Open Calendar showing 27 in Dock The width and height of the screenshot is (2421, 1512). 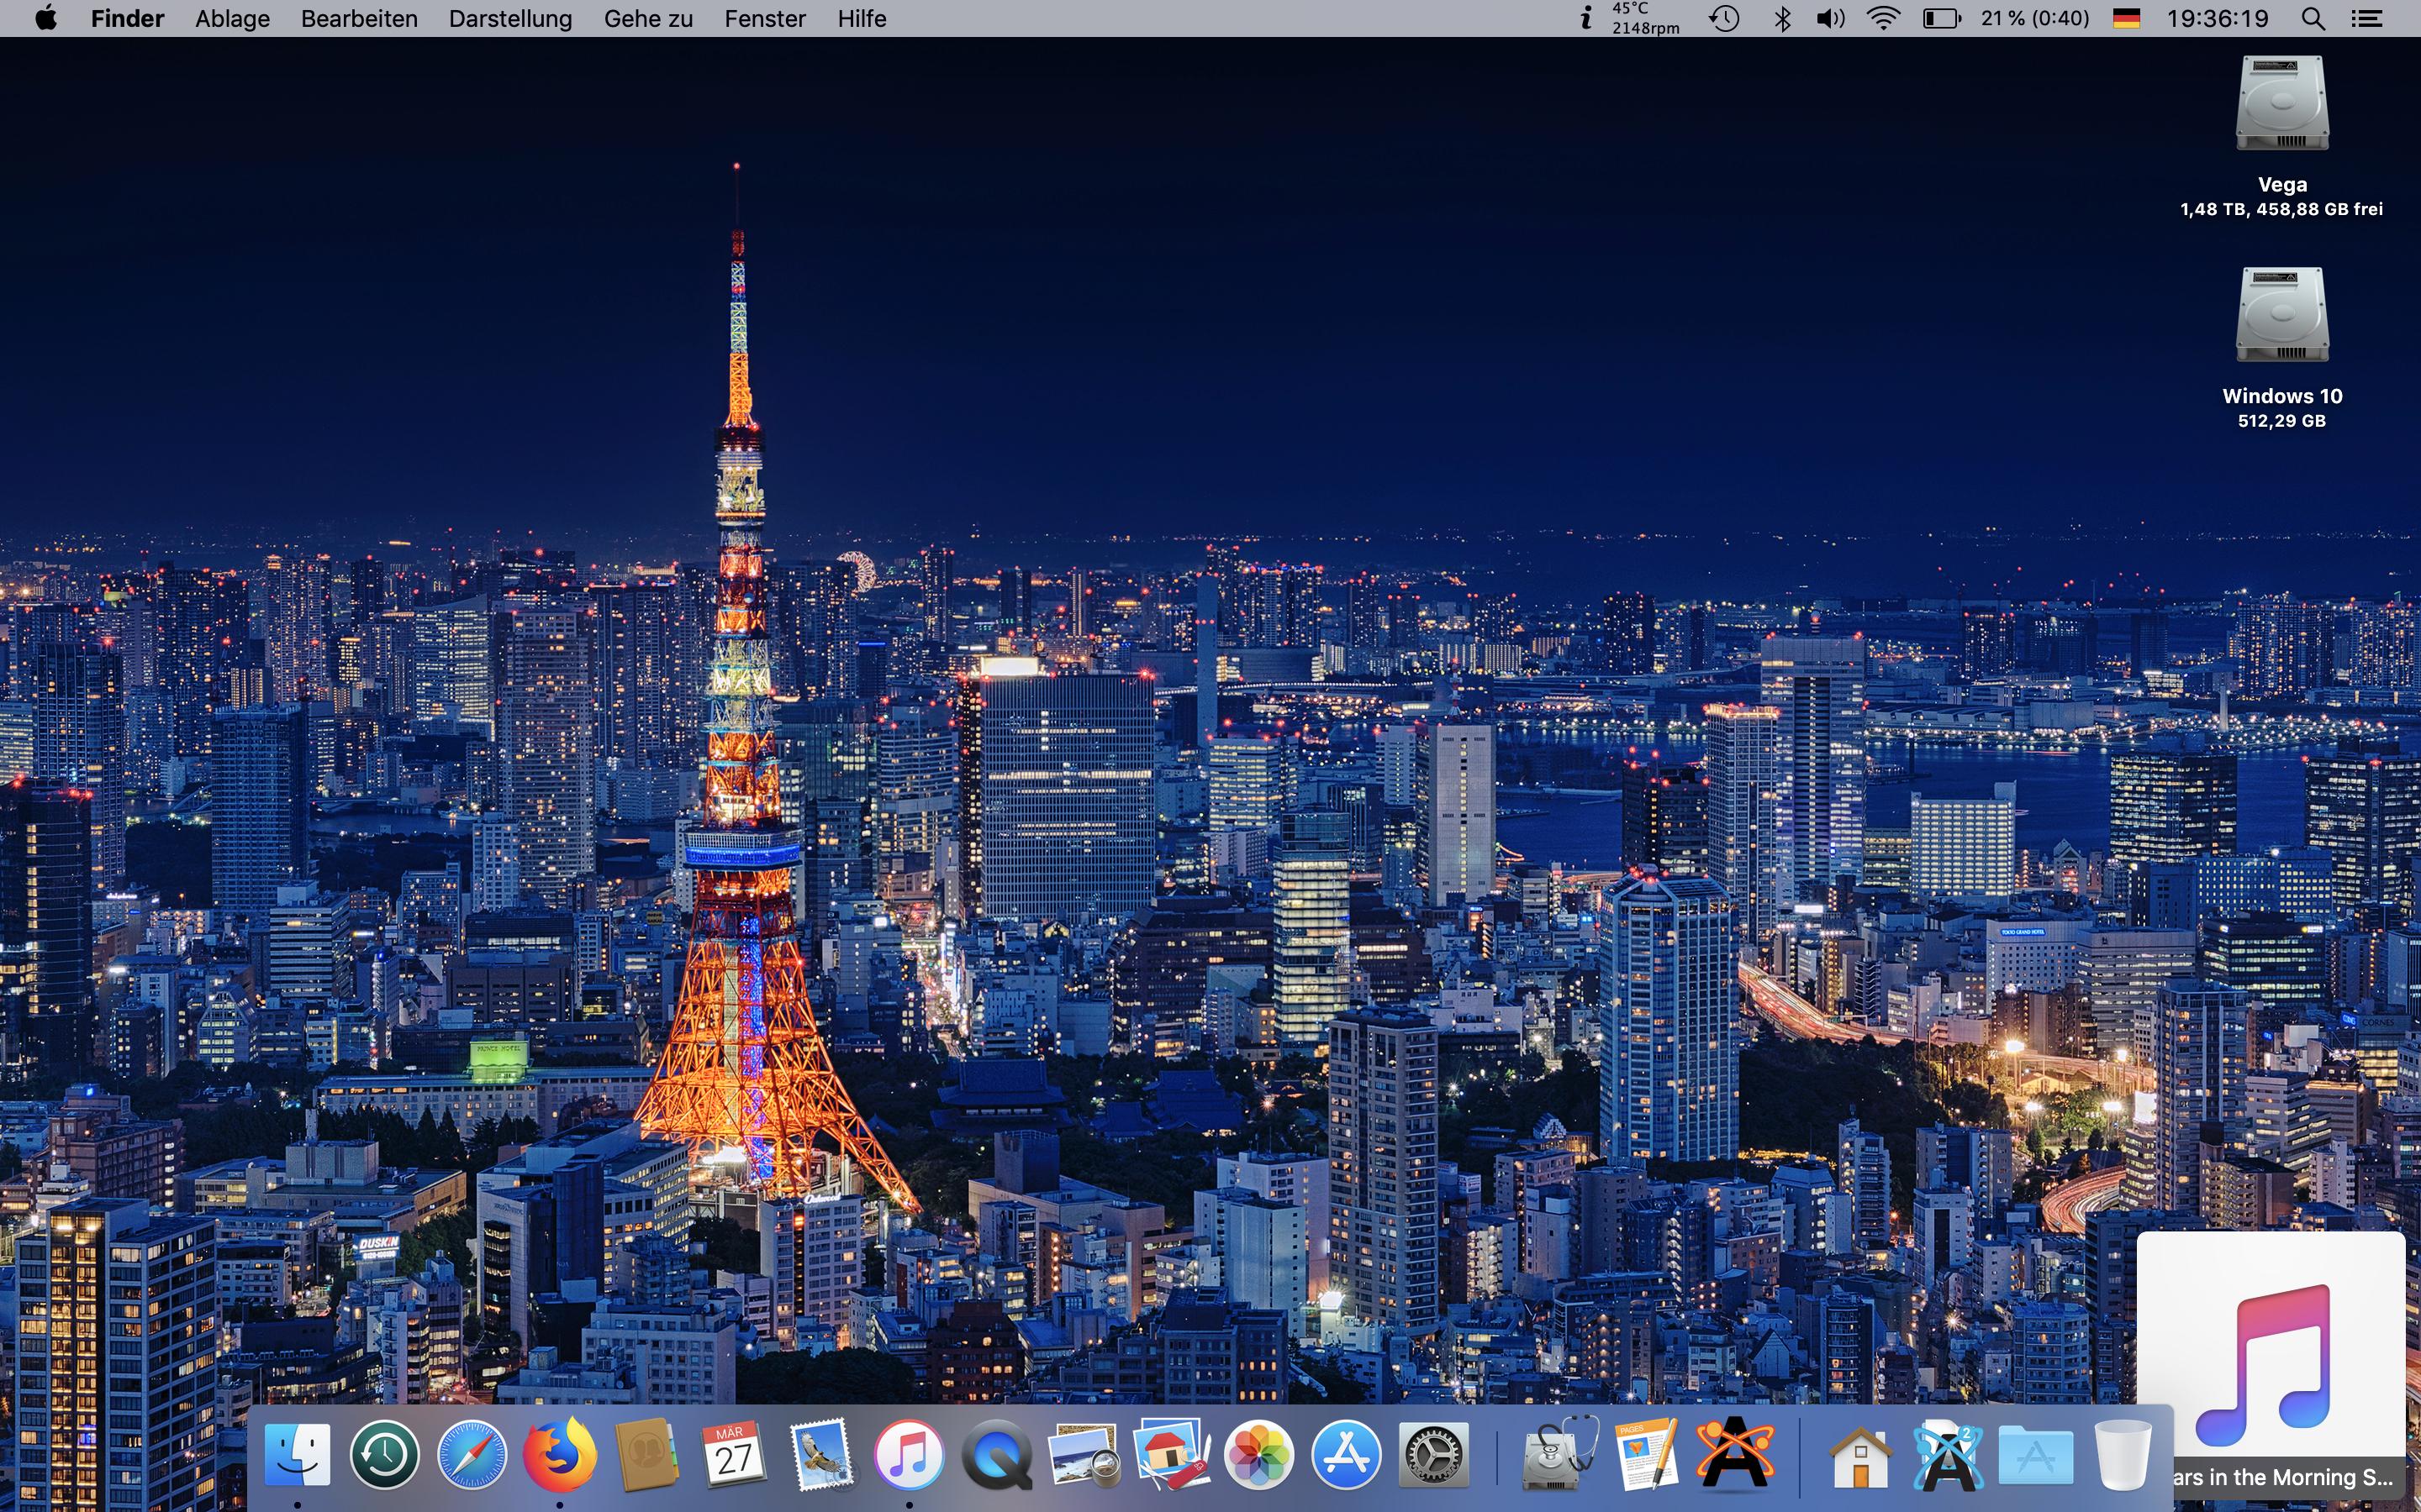click(x=733, y=1455)
